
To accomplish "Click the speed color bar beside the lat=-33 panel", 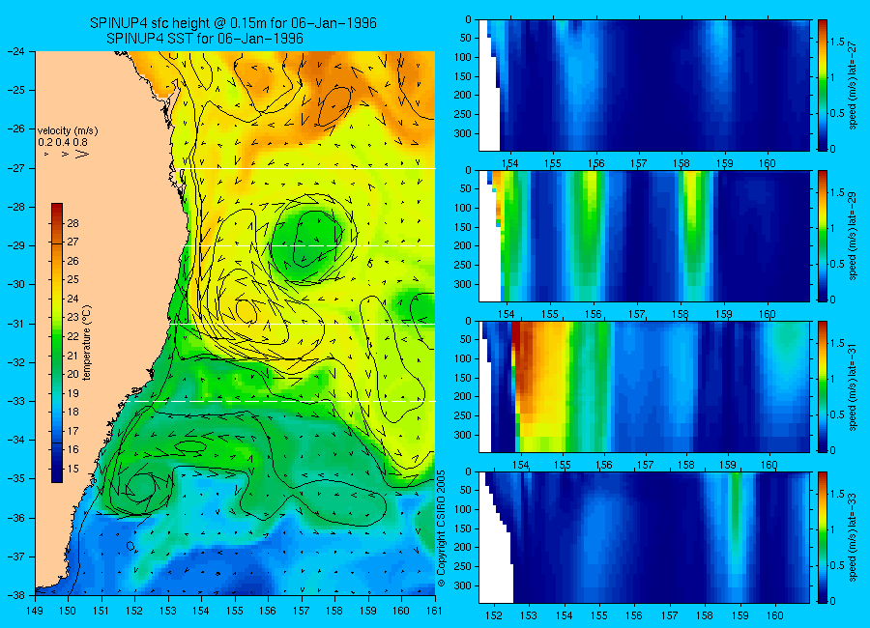I will click(822, 537).
